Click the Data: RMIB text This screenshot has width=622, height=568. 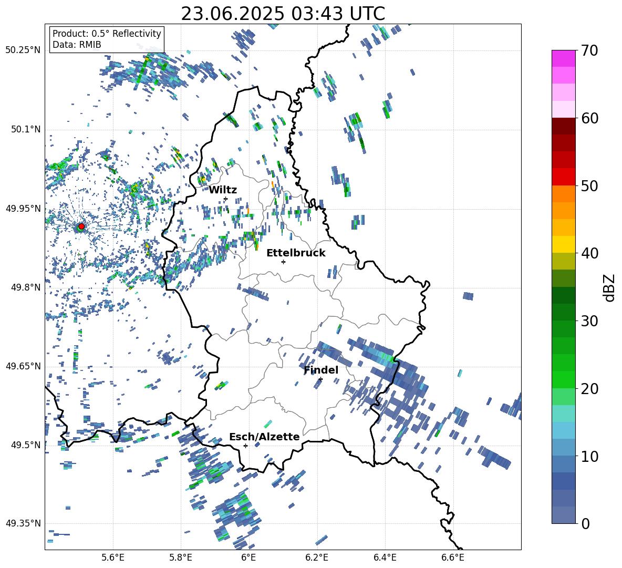(77, 45)
